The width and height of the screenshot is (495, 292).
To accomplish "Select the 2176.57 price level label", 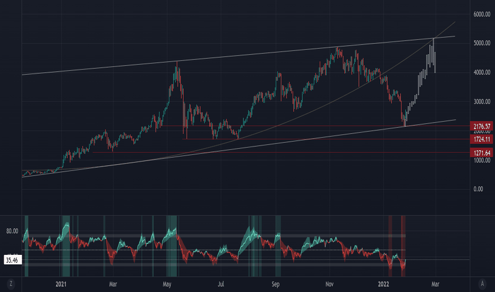I will coord(481,126).
